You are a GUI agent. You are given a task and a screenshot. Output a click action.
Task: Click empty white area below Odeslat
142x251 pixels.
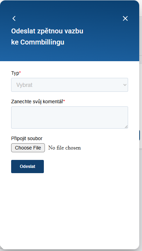pyautogui.click(x=70, y=208)
